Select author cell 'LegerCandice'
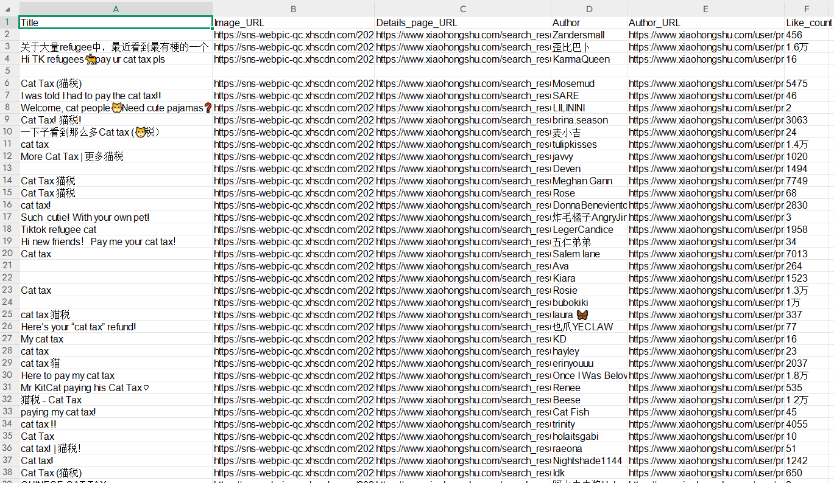 pyautogui.click(x=589, y=229)
